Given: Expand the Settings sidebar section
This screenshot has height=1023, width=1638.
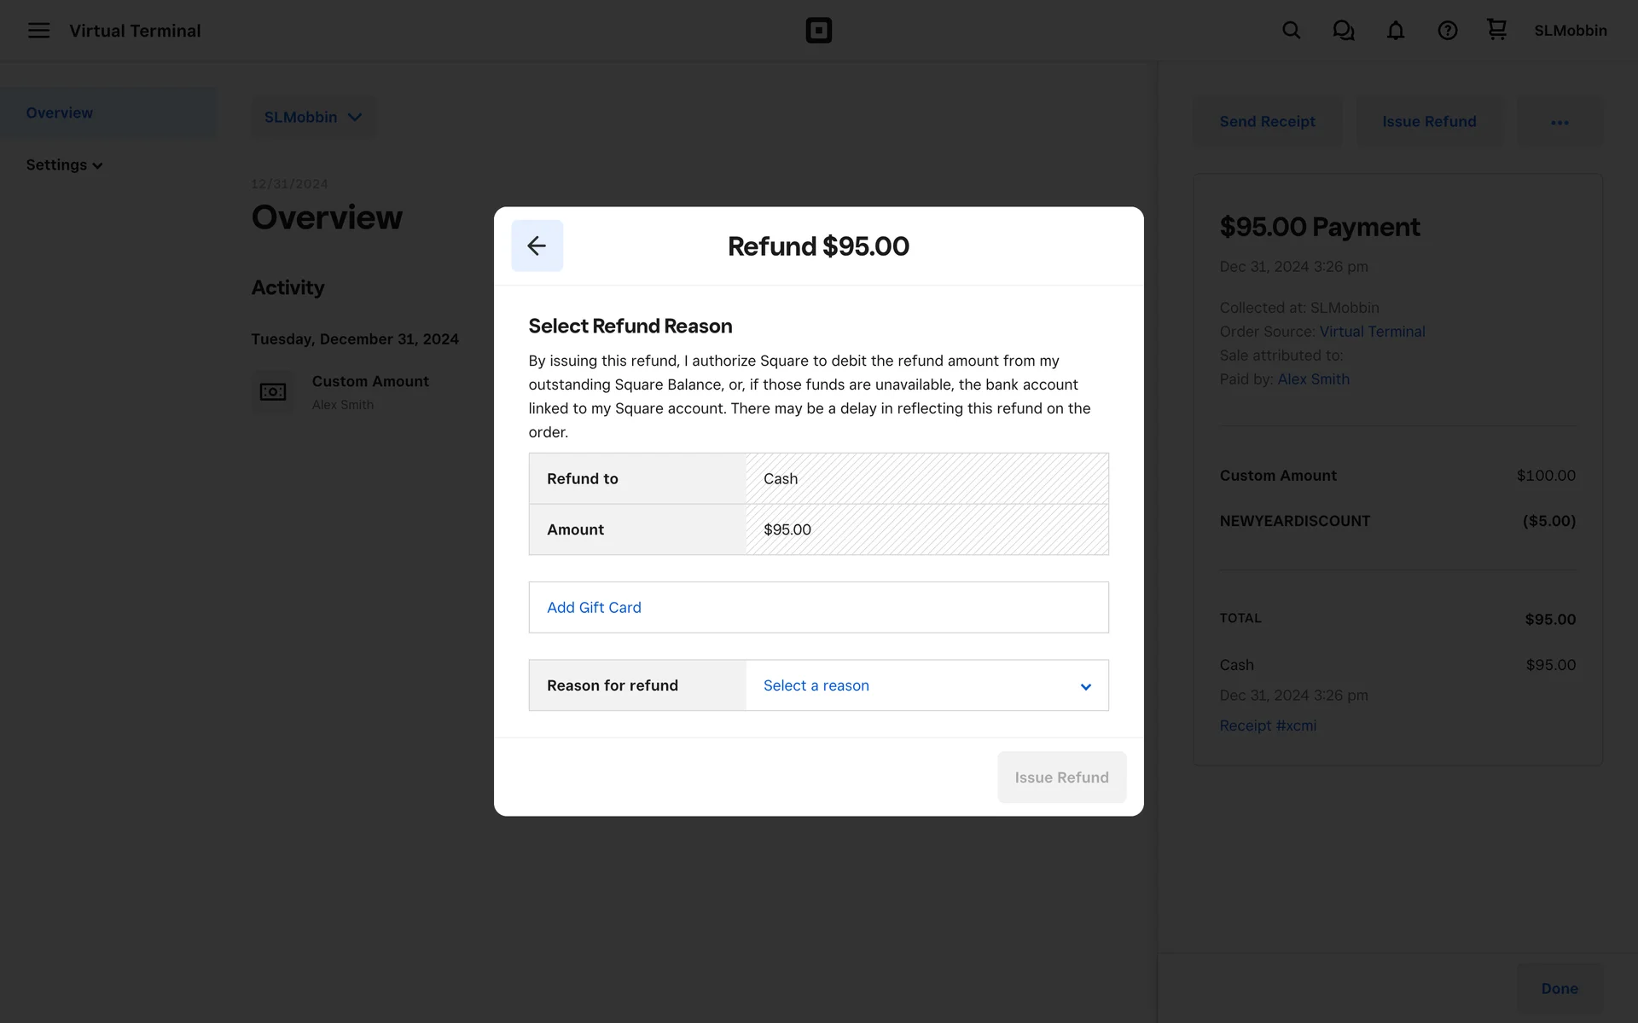Looking at the screenshot, I should (64, 165).
